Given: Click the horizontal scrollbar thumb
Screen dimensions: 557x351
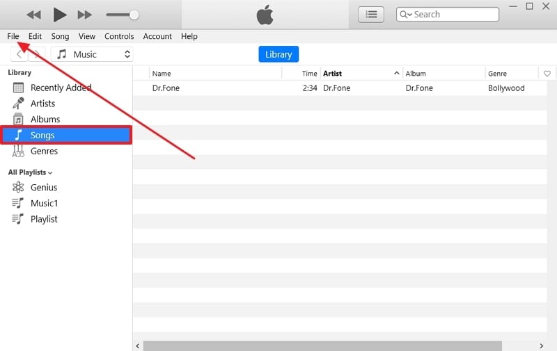Looking at the screenshot, I should [x=322, y=345].
